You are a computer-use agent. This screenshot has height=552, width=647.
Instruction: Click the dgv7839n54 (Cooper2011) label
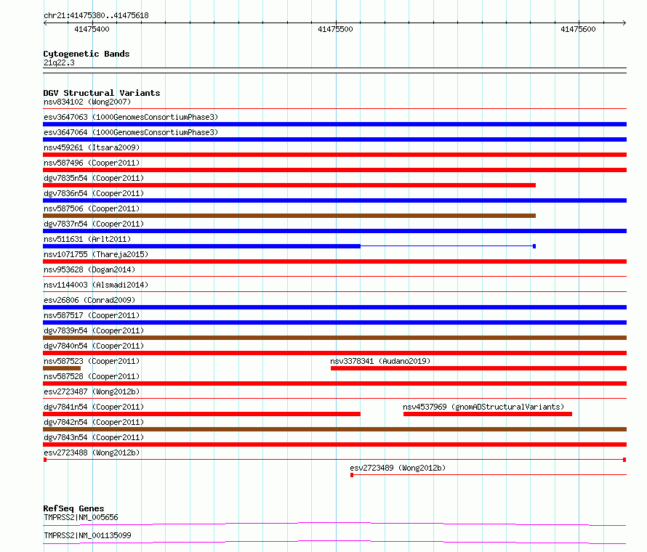coord(94,330)
